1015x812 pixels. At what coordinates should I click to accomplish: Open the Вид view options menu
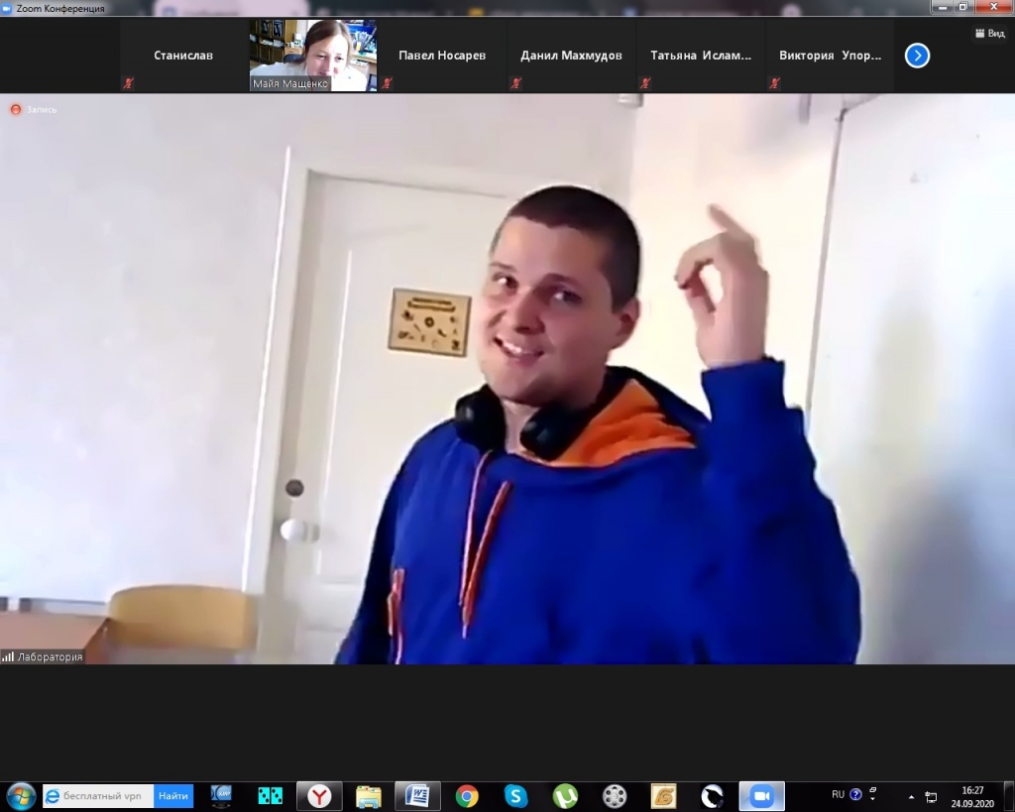tap(990, 33)
